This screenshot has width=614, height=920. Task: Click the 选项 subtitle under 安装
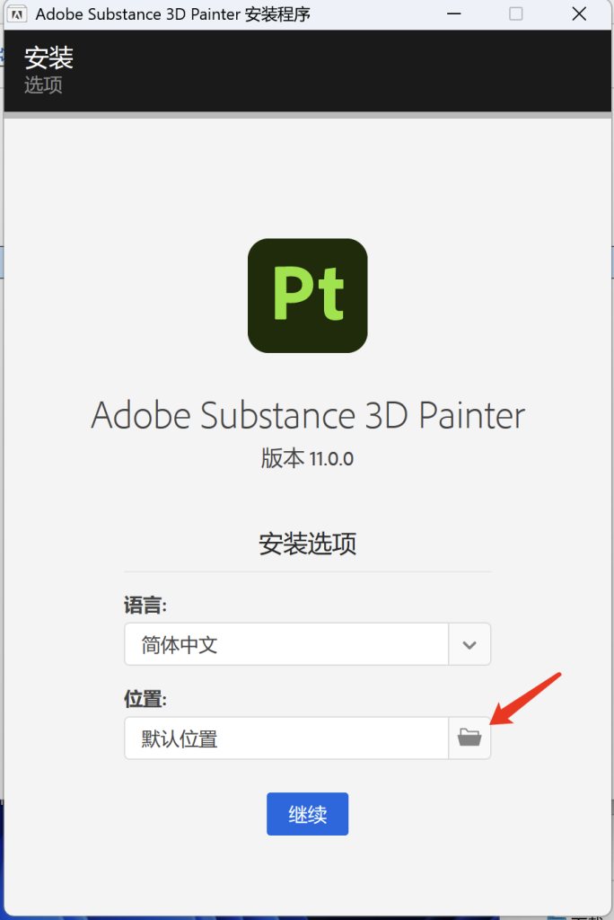tap(43, 85)
